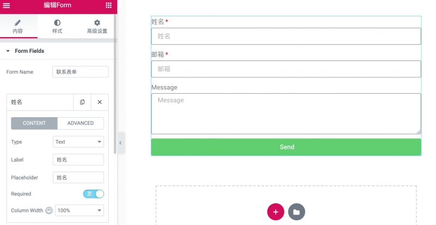Viewport: 436px width, 225px height.
Task: Open the Type dropdown showing Text
Action: point(78,142)
